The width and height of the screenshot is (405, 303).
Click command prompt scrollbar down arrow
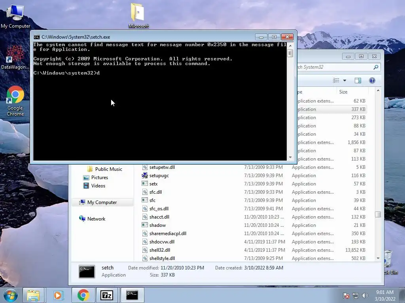click(x=290, y=157)
